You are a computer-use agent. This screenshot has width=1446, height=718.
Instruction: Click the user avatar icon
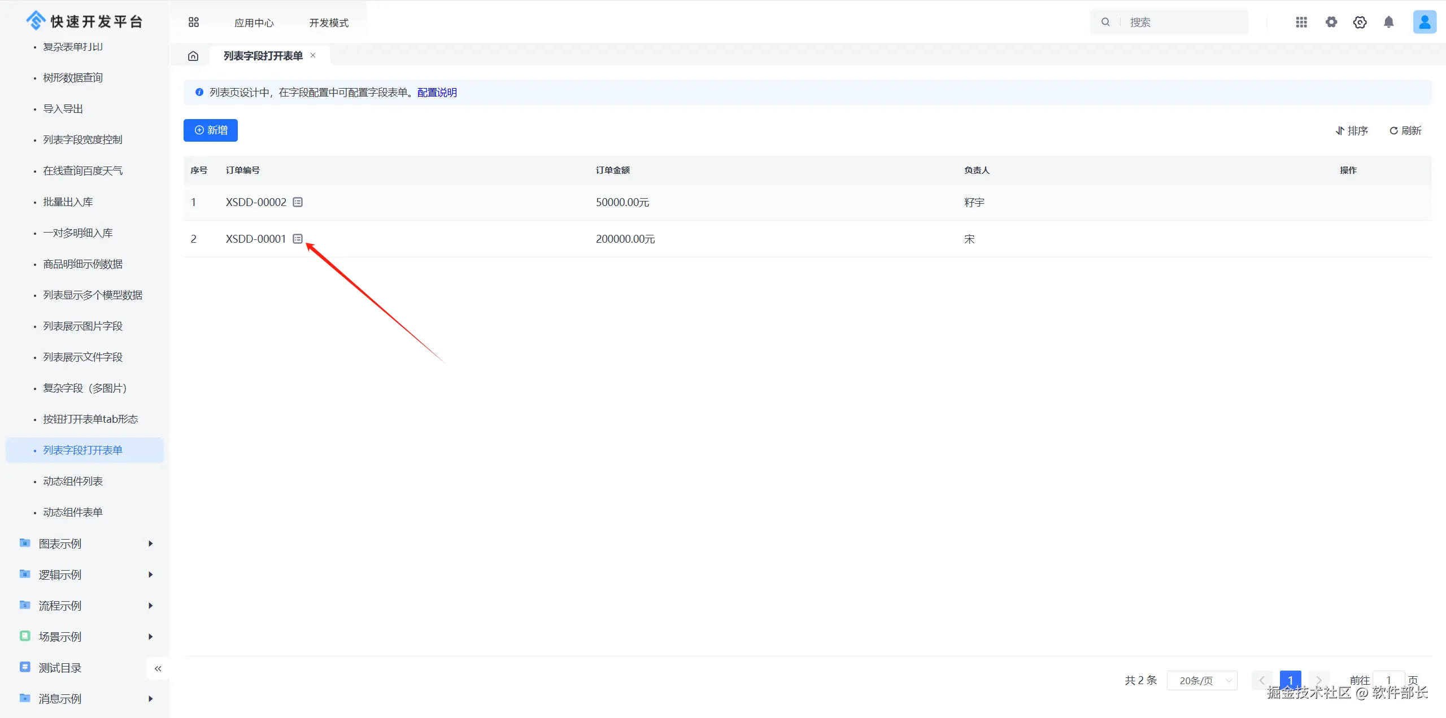(x=1424, y=22)
